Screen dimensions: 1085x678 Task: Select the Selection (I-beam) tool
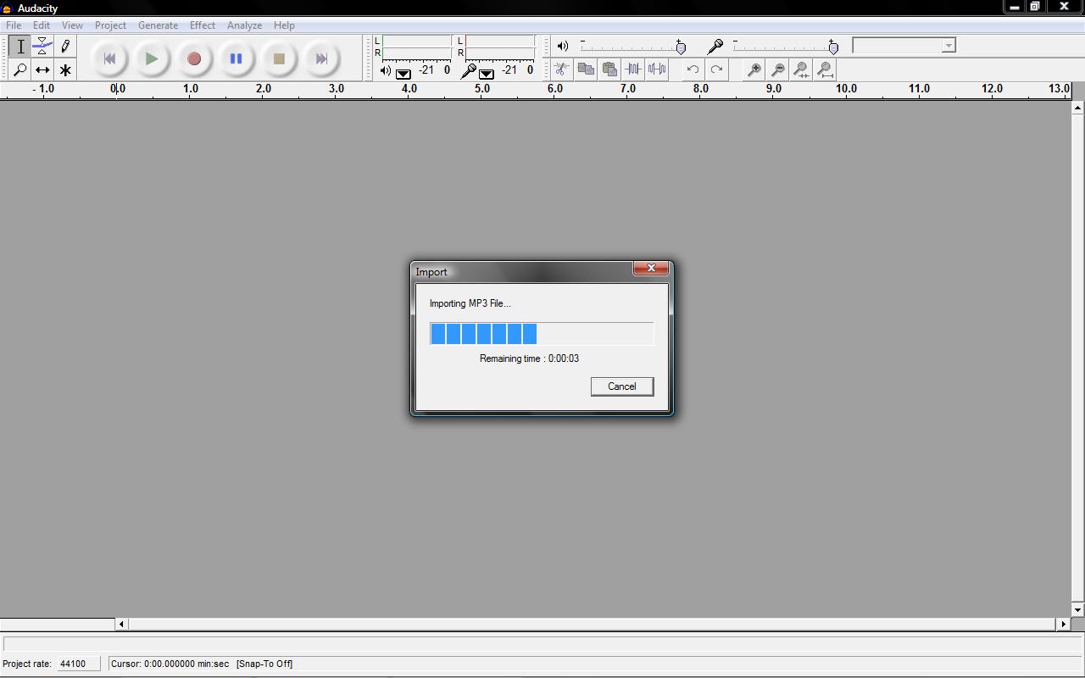tap(20, 47)
